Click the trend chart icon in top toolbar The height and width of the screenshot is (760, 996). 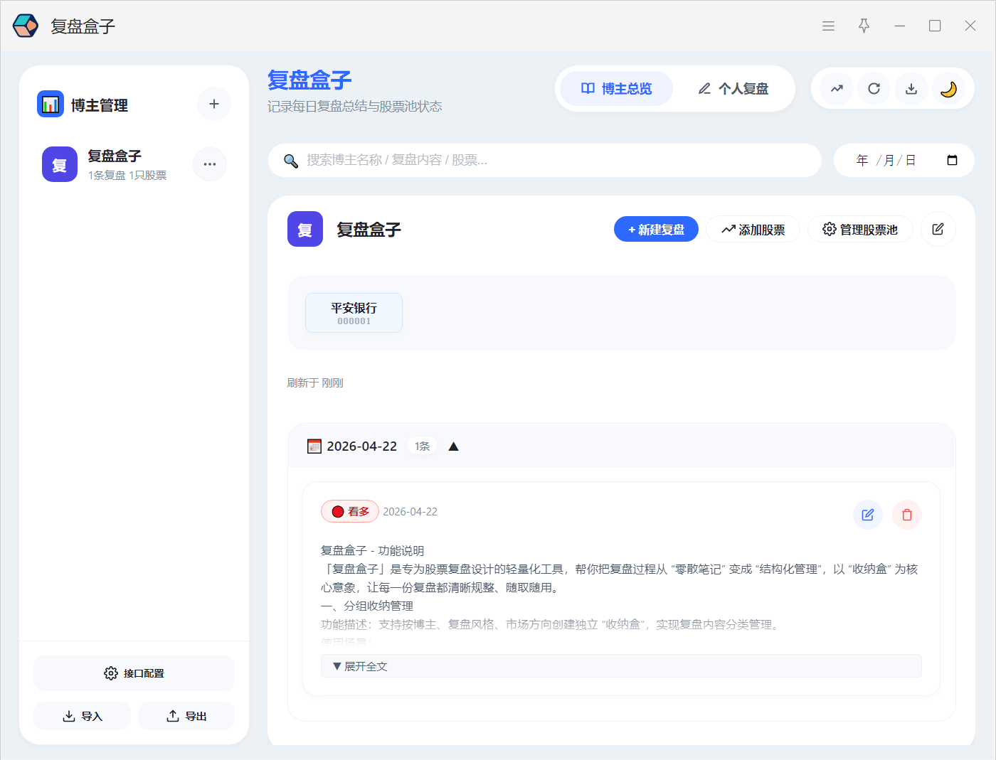tap(837, 89)
